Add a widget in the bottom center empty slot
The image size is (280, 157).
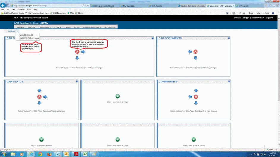[x=118, y=140]
